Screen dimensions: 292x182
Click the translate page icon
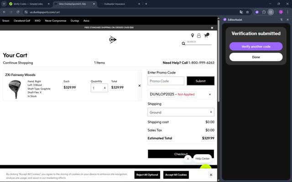point(241,12)
